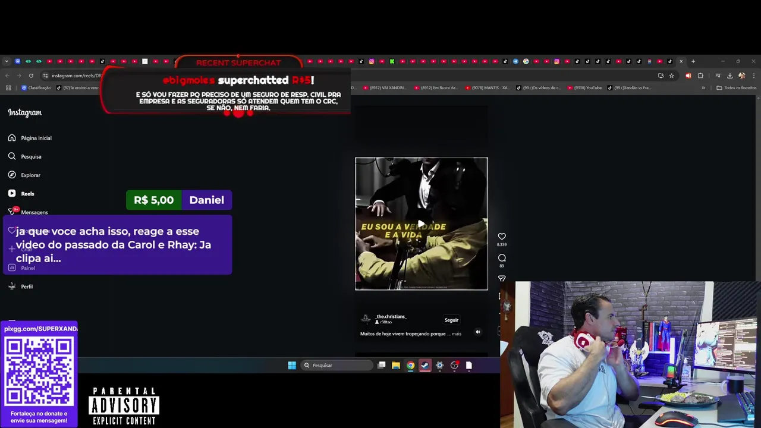Open the '(9338) YouTube' bookmark
Screen dimensions: 761x428
[x=585, y=88]
